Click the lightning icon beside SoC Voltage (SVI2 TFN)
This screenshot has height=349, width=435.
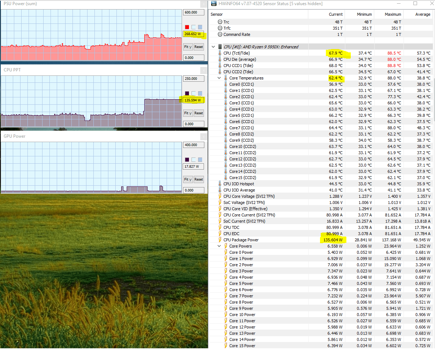click(220, 203)
